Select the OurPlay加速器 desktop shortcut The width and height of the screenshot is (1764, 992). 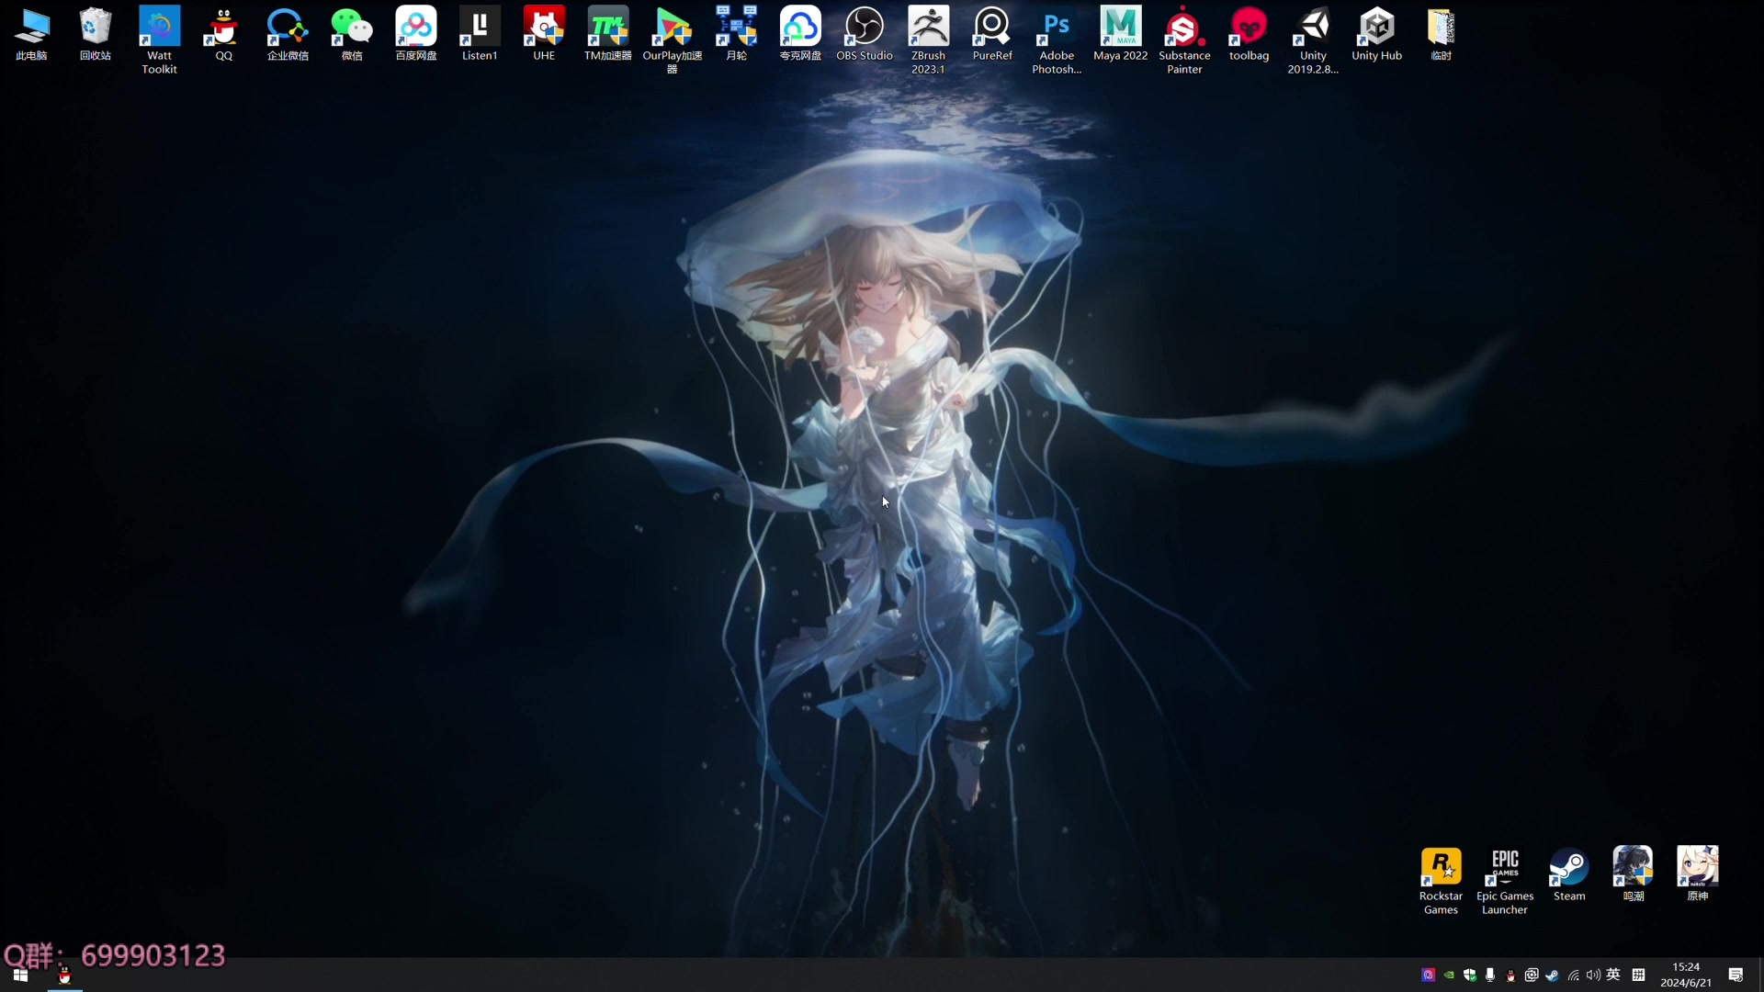(673, 41)
